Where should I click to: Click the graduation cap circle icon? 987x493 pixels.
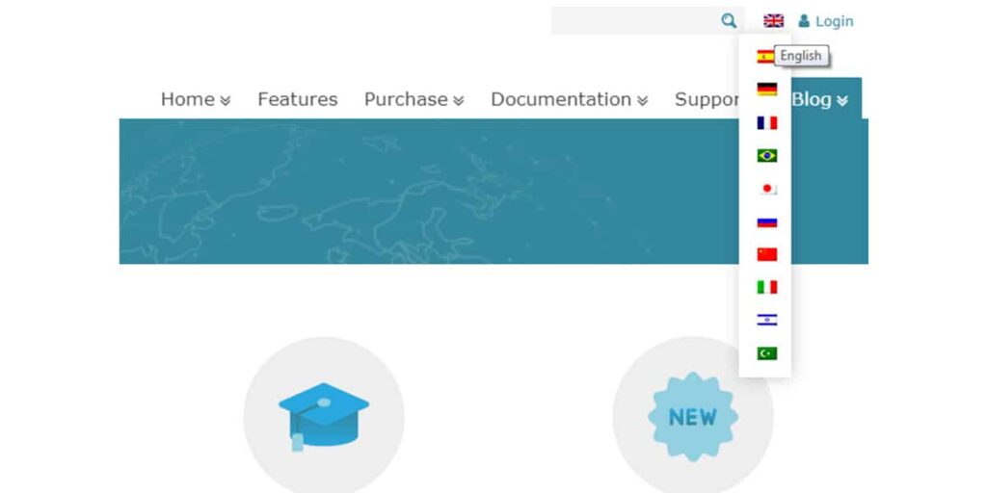click(324, 416)
